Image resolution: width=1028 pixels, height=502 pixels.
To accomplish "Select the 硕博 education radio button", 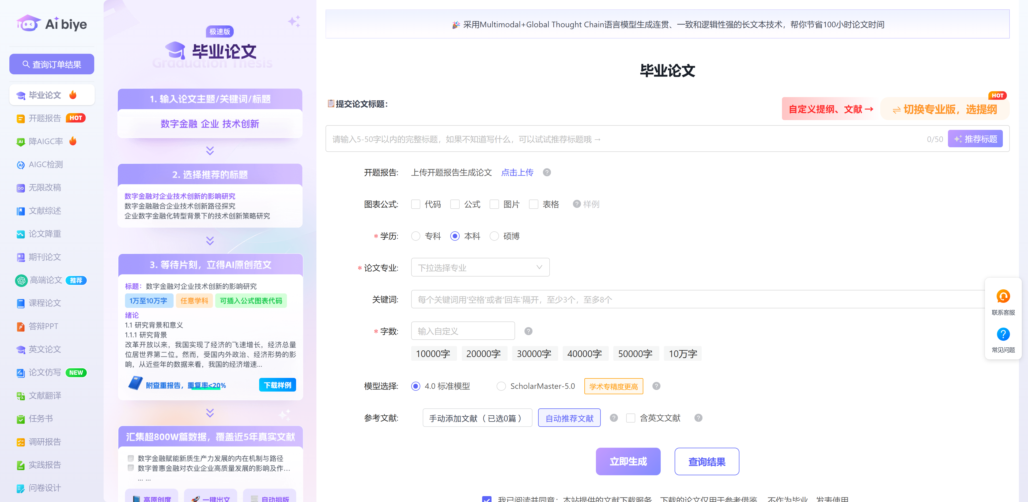I will point(494,236).
